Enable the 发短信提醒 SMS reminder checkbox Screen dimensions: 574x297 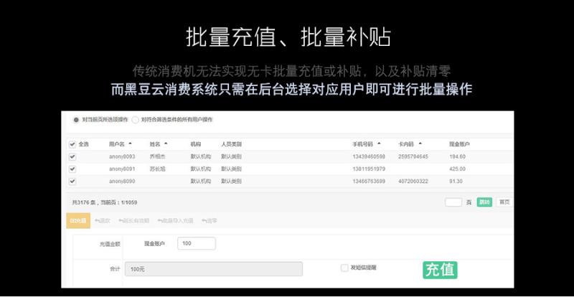click(344, 268)
